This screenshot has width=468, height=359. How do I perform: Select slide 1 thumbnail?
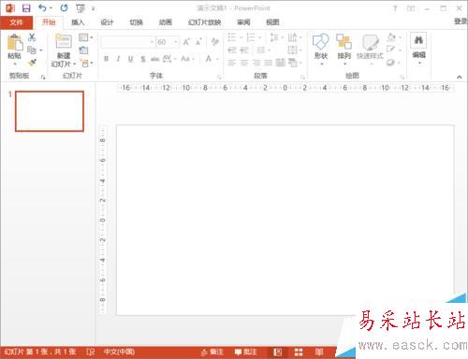point(50,111)
